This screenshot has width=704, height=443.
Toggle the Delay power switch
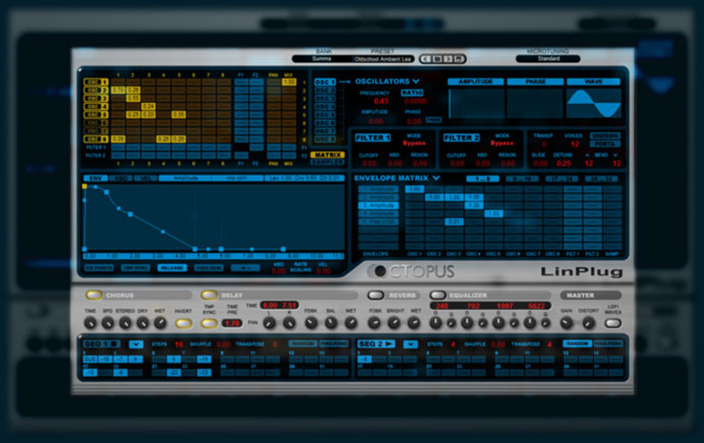tap(209, 295)
